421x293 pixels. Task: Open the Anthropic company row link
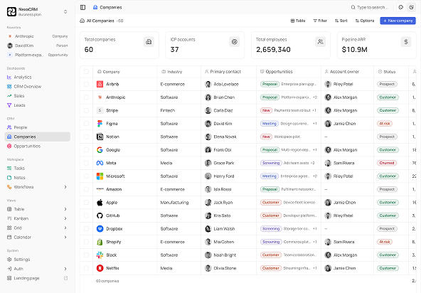coord(115,97)
